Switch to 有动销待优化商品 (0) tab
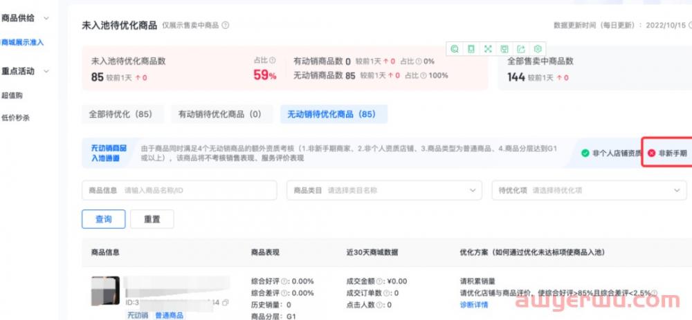The image size is (692, 320). click(219, 114)
